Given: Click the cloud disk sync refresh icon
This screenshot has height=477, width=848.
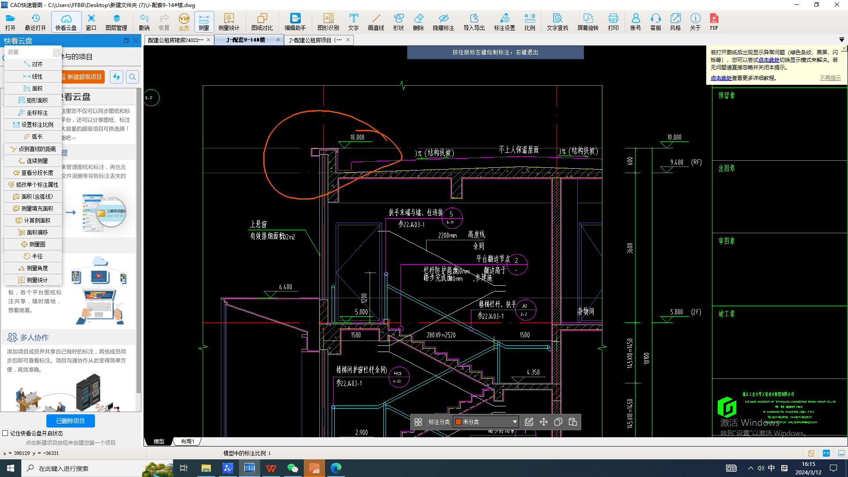Looking at the screenshot, I should tap(116, 77).
